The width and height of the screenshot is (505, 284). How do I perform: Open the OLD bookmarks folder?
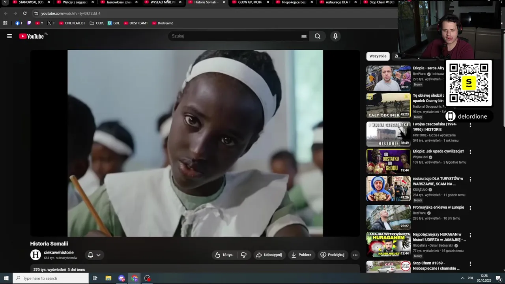pyautogui.click(x=97, y=23)
